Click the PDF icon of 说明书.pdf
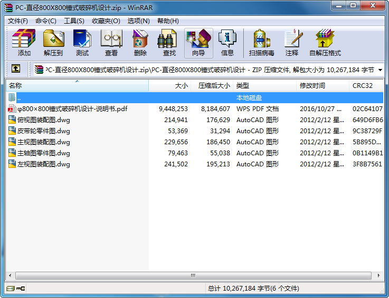 pos(12,108)
